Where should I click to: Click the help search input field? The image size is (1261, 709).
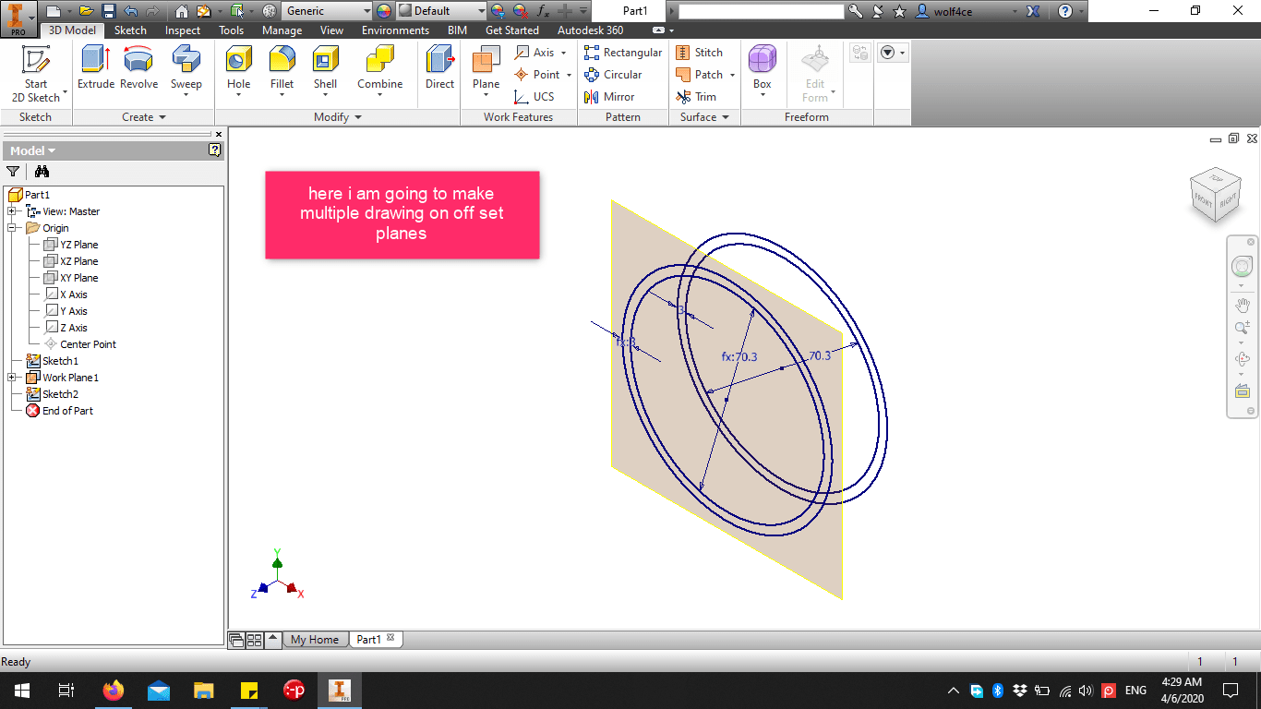pyautogui.click(x=762, y=11)
